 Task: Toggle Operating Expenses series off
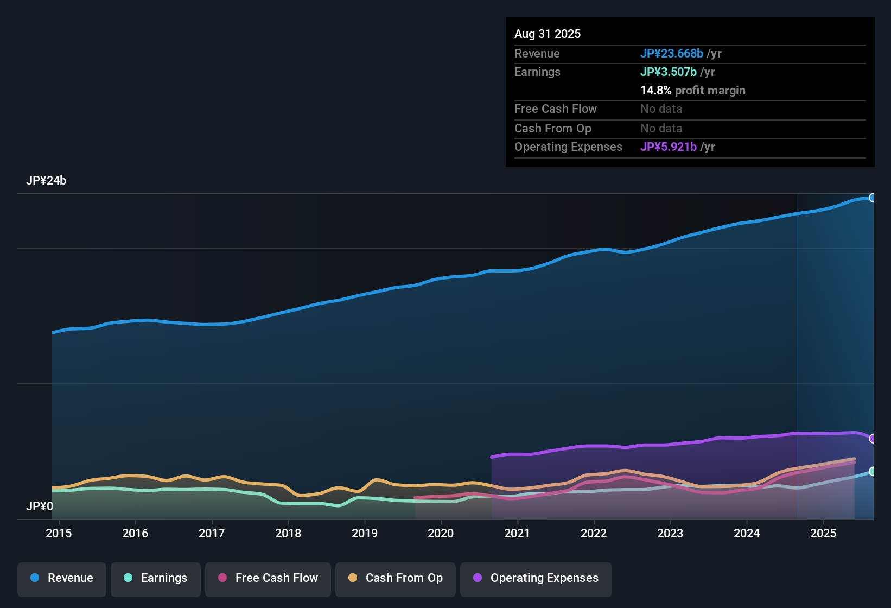point(536,579)
